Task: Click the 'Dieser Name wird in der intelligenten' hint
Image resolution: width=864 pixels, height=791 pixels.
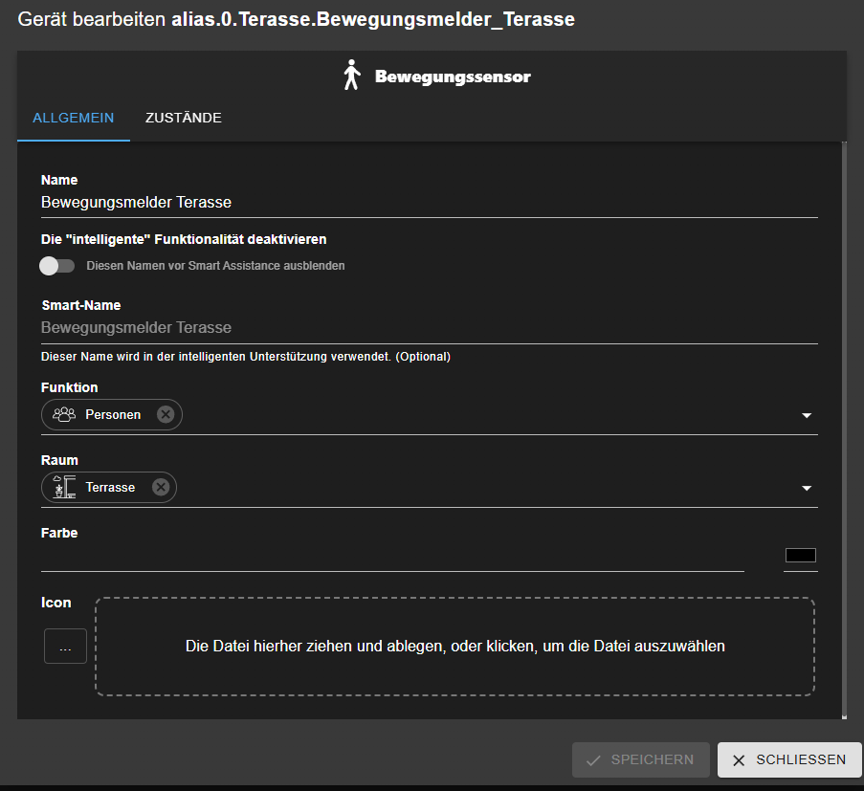Action: (246, 357)
